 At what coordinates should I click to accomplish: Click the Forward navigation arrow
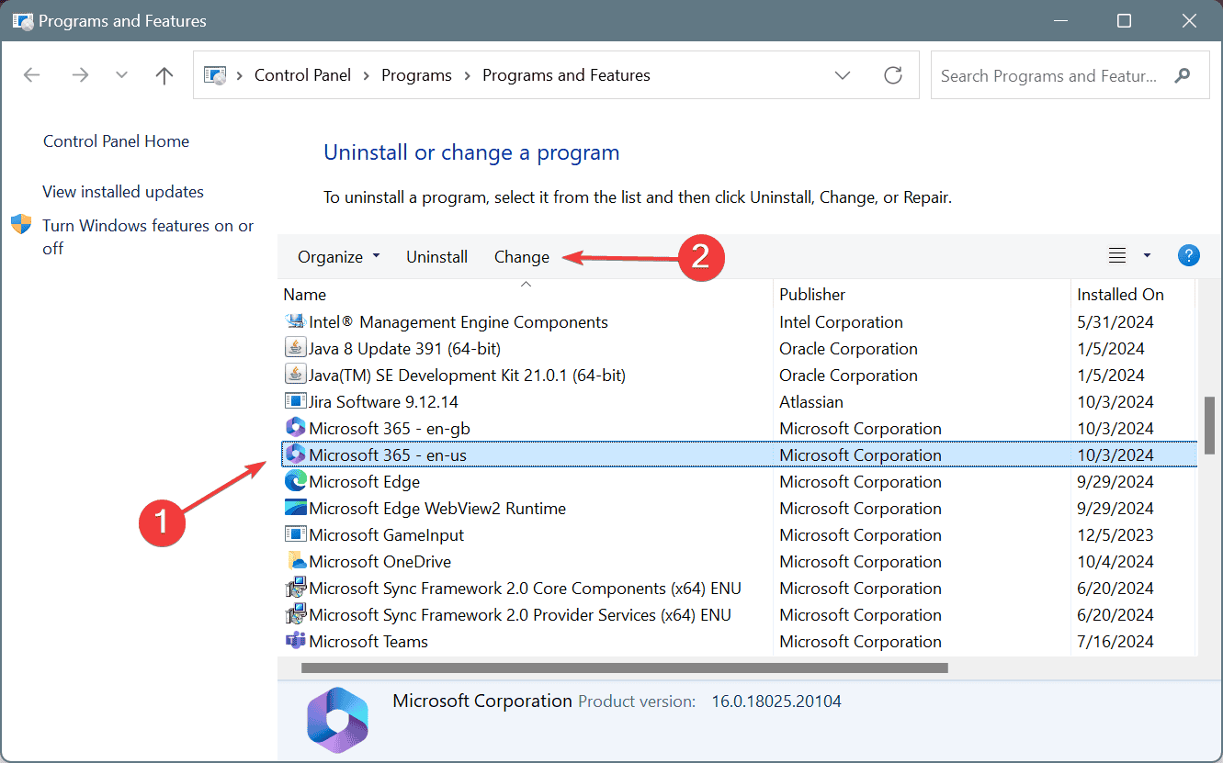tap(80, 75)
